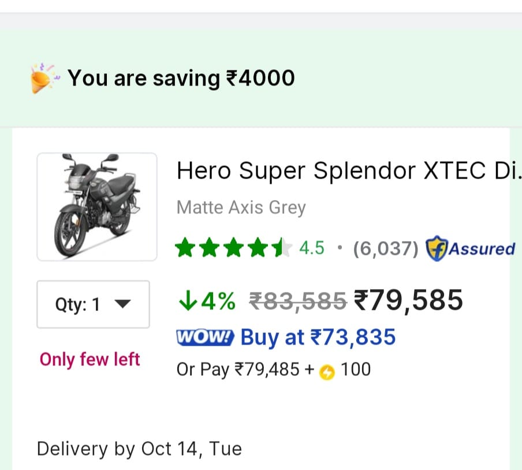Screen dimensions: 522x470
Task: Tap the "Only few left" stock notice
Action: [90, 359]
